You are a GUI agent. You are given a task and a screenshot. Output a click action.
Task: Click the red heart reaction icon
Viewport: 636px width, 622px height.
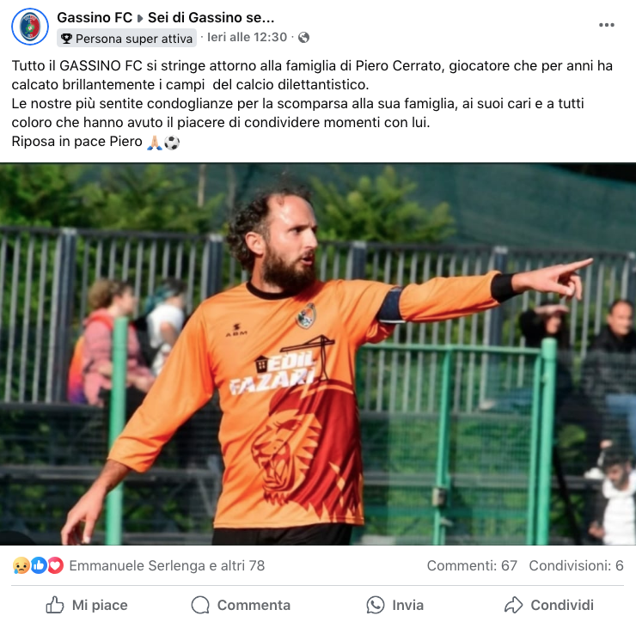[56, 565]
